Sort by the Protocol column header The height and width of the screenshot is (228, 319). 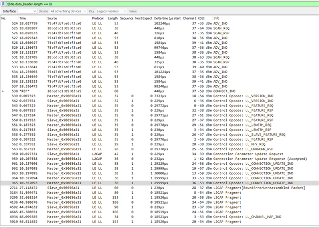coord(98,18)
